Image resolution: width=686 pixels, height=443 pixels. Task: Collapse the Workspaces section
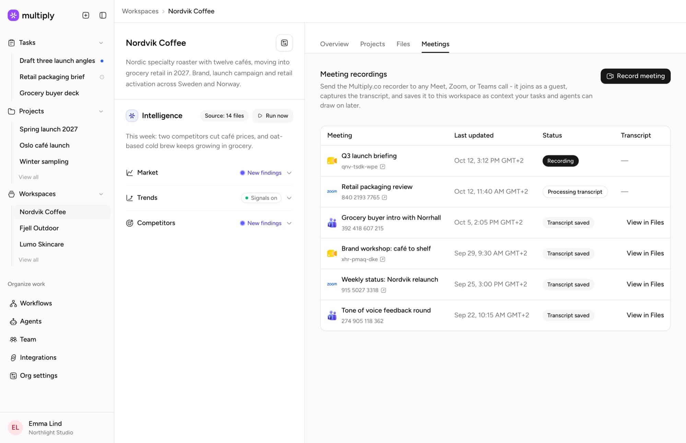[101, 194]
